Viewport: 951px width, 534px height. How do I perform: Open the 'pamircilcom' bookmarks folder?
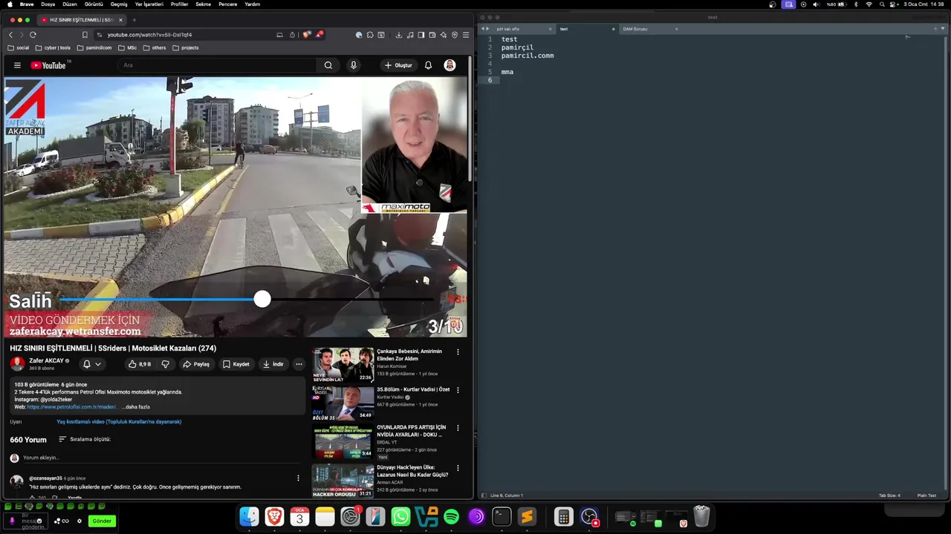coord(94,47)
